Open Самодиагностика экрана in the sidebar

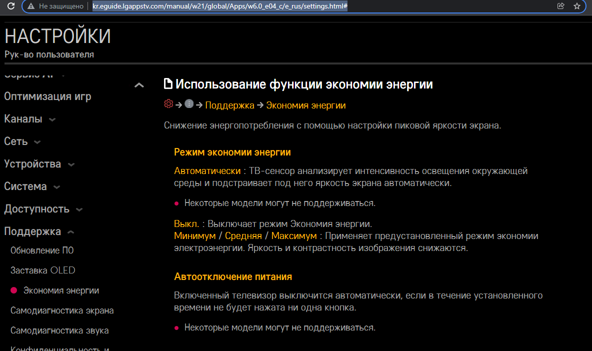click(62, 310)
